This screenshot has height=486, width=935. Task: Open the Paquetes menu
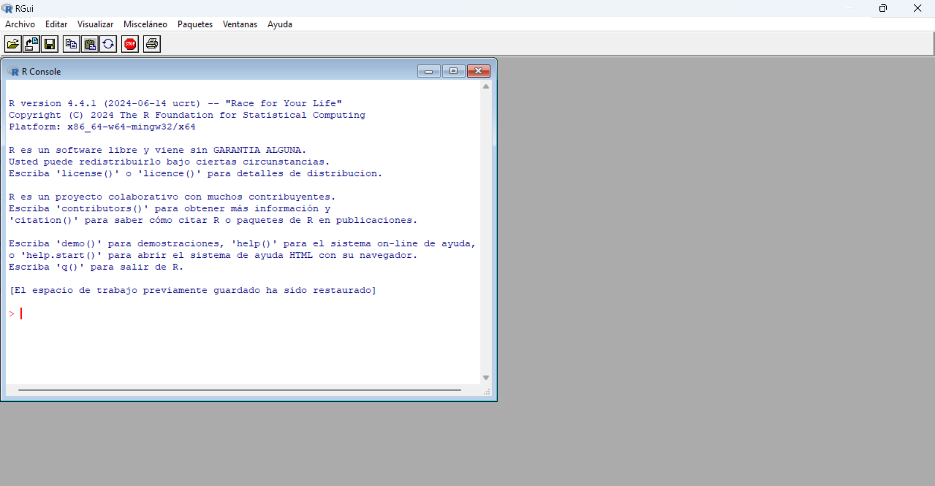195,24
